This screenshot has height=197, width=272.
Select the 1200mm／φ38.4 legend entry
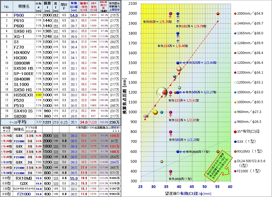[x=248, y=53]
